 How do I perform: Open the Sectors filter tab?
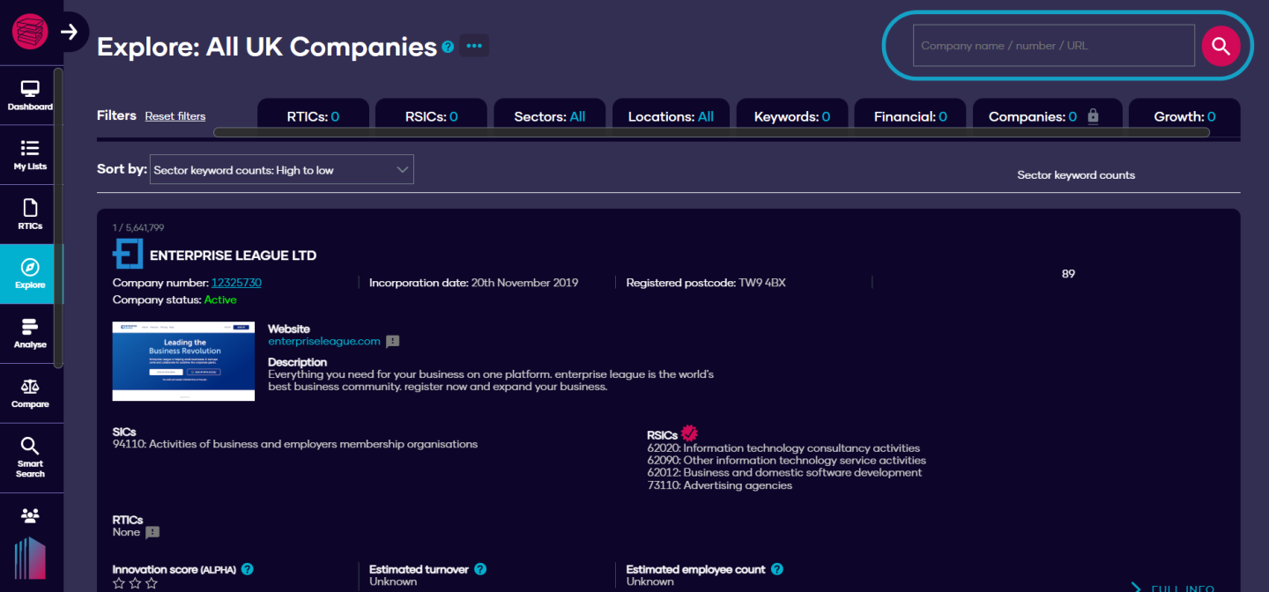click(550, 116)
